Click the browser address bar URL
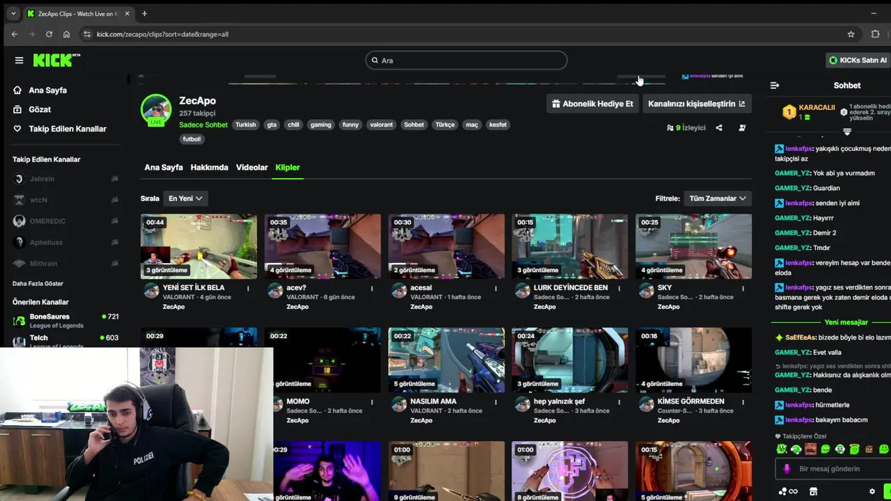The height and width of the screenshot is (501, 891). tap(162, 34)
